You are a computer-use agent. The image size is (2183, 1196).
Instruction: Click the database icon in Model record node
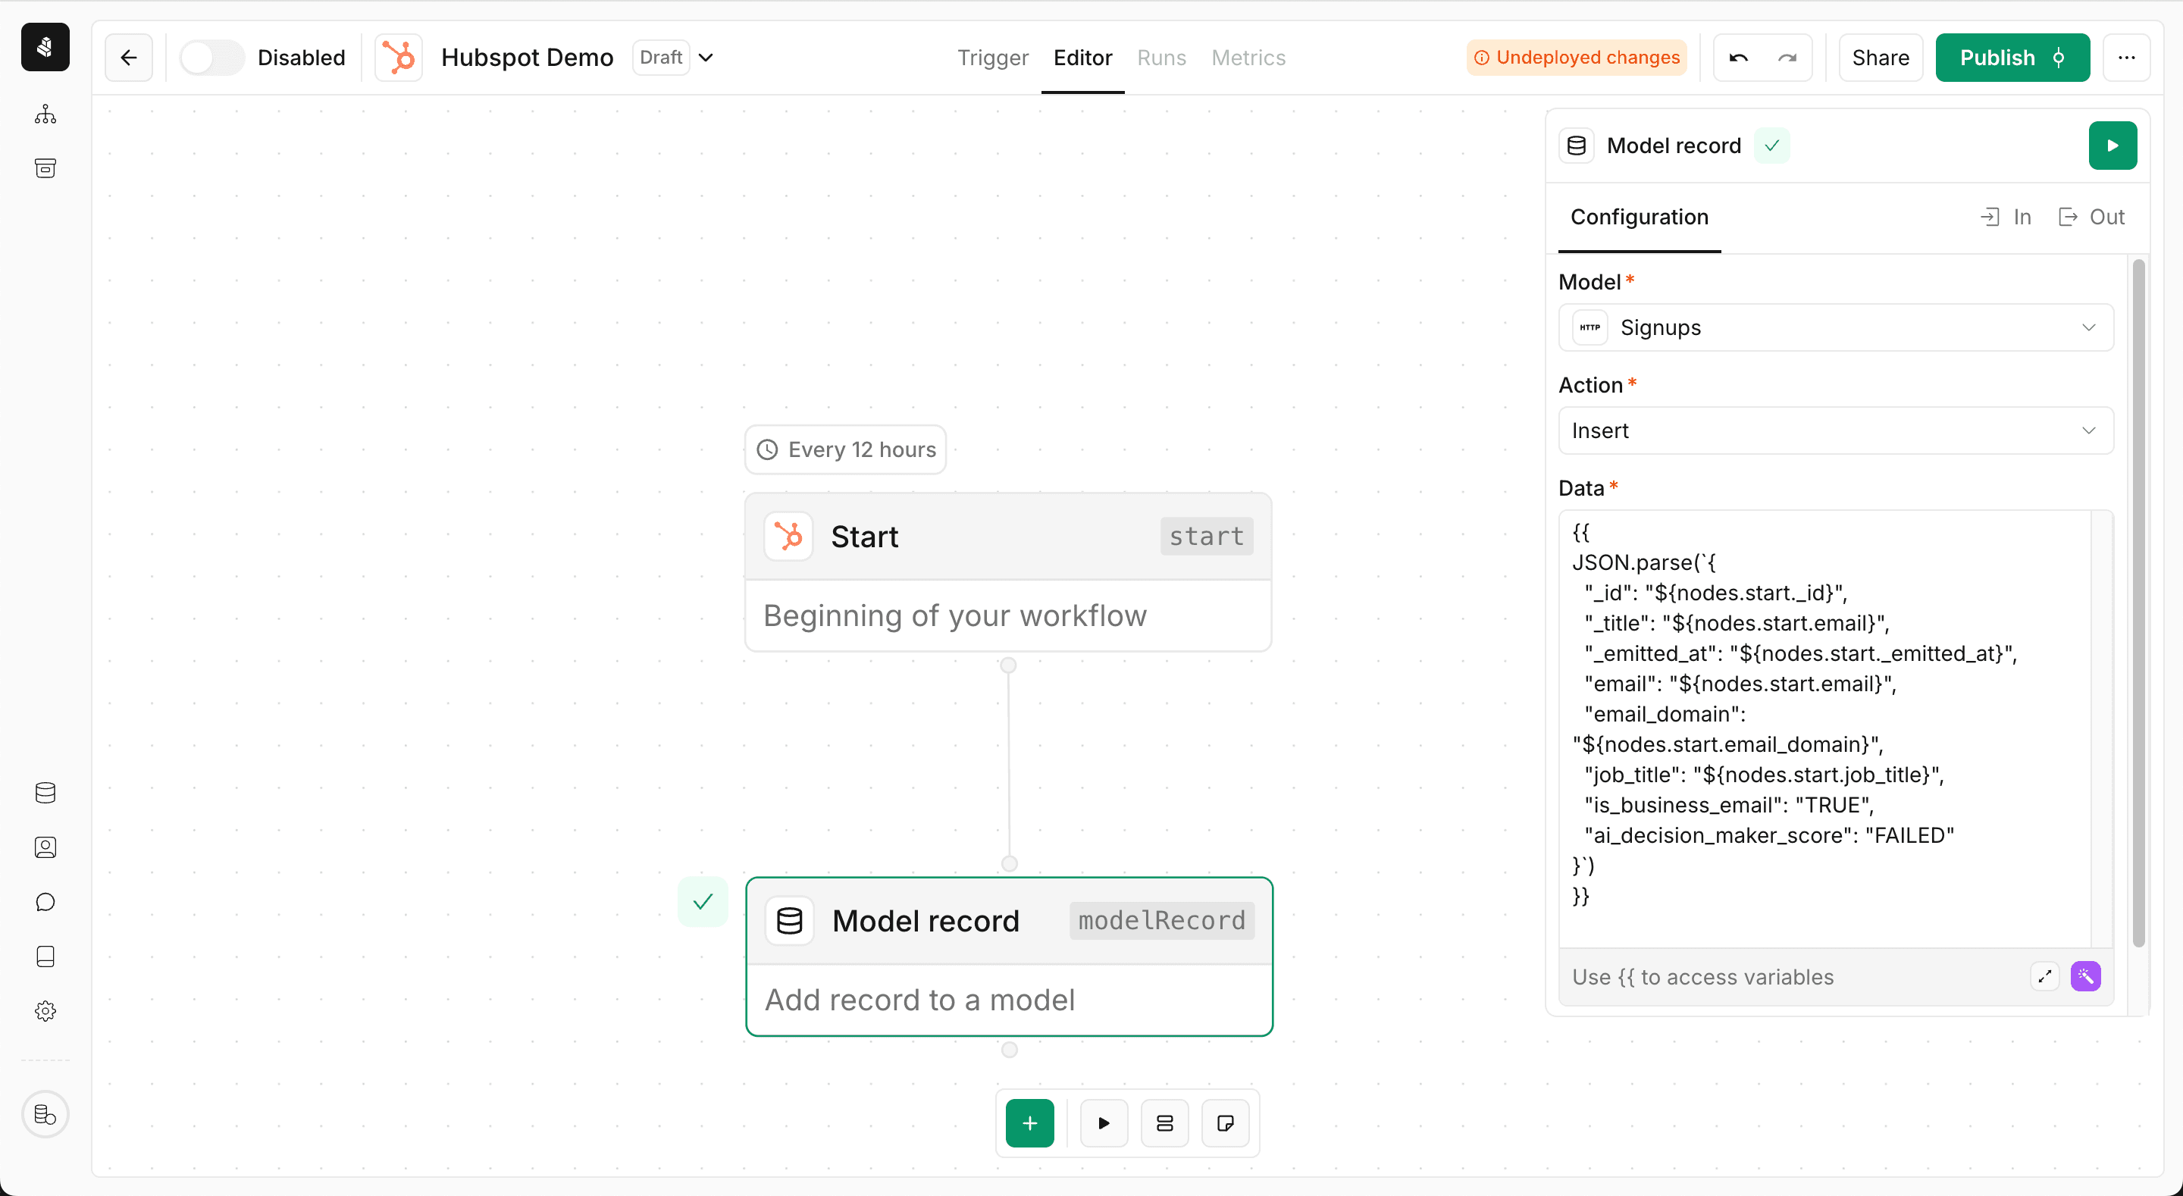(x=790, y=921)
